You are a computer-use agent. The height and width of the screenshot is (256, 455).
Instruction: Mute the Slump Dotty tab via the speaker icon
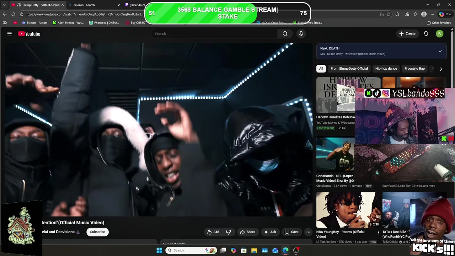pyautogui.click(x=18, y=5)
